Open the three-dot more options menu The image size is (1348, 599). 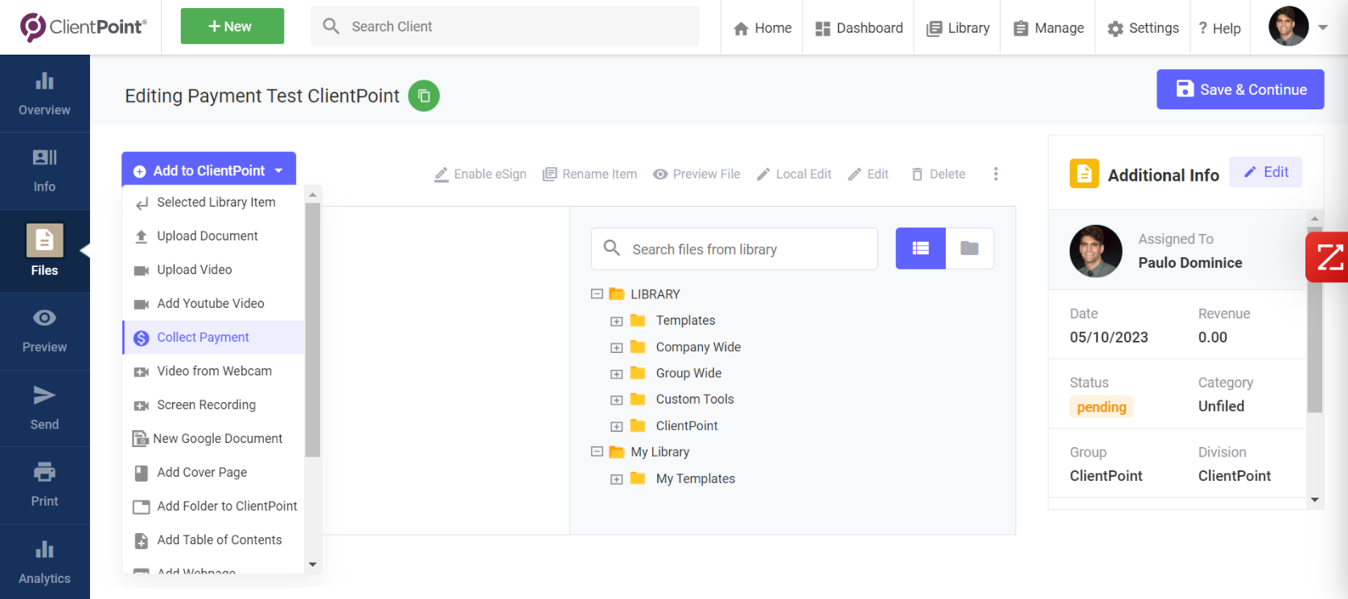pos(996,174)
